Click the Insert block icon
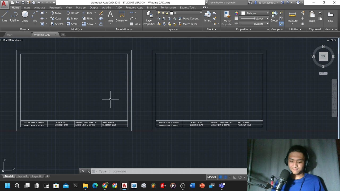 (207, 16)
